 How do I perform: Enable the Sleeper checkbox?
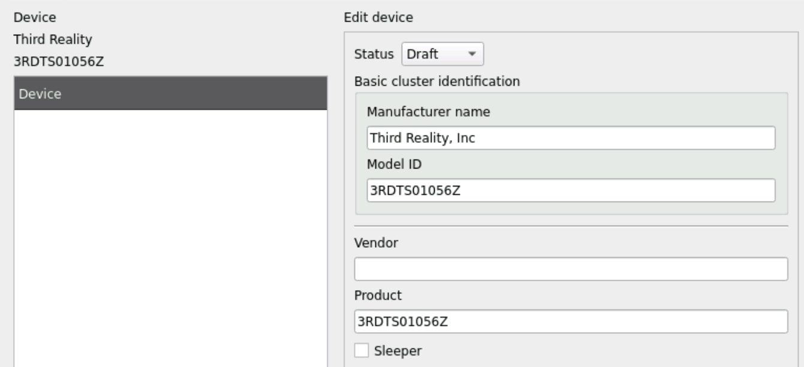tap(362, 350)
